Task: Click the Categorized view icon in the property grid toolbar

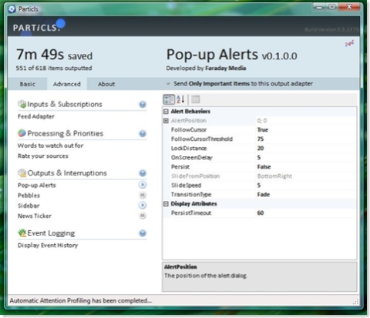Action: click(x=169, y=99)
